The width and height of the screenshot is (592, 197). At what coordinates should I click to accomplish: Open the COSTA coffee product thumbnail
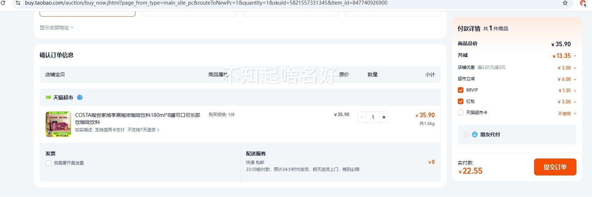58,124
